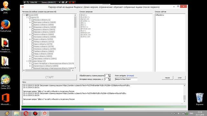Click the стоп button
The width and height of the screenshot is (207, 116).
pos(180,78)
